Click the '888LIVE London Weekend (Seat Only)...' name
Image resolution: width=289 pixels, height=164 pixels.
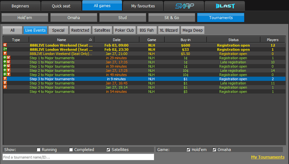61,54
